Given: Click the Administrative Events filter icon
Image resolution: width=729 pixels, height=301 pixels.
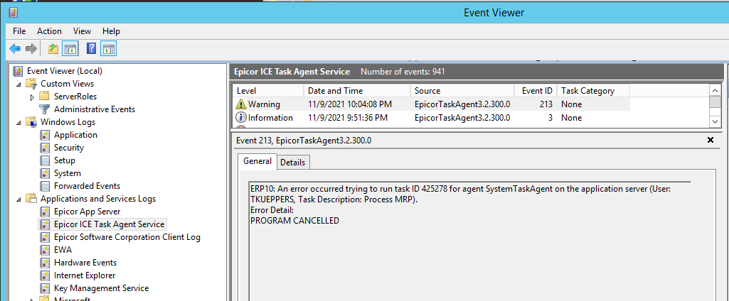Looking at the screenshot, I should click(x=45, y=109).
